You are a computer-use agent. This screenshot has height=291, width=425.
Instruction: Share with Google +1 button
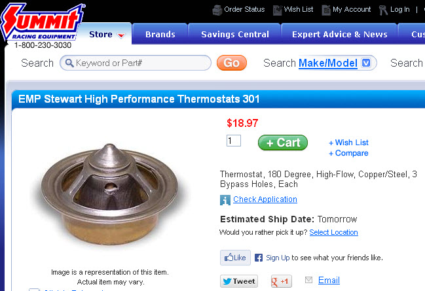[281, 281]
